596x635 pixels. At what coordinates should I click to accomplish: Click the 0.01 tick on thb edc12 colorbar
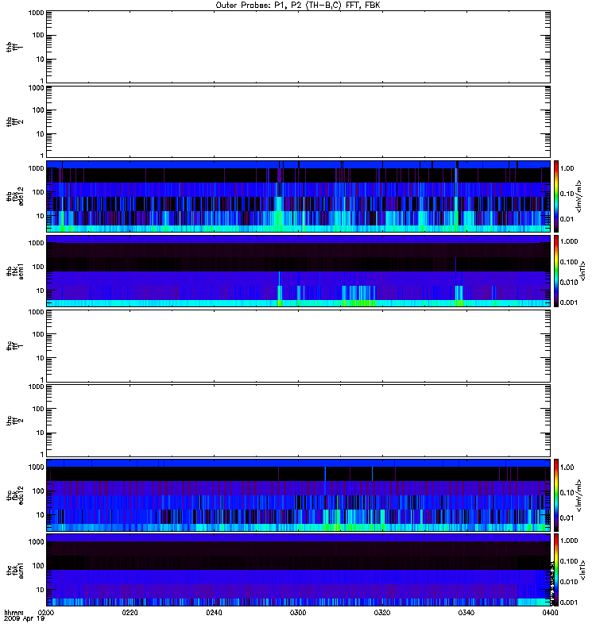(567, 219)
